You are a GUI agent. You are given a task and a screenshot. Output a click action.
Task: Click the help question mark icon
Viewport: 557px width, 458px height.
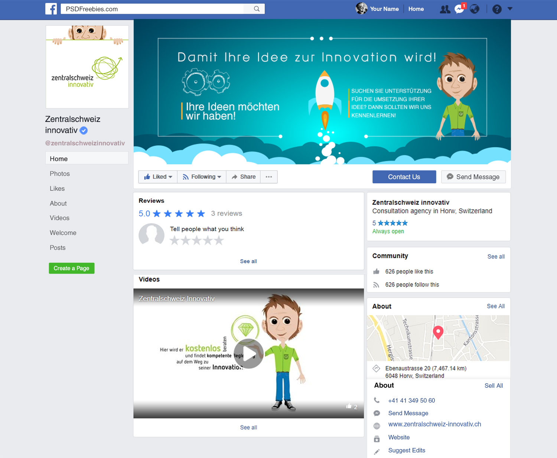[x=497, y=9]
